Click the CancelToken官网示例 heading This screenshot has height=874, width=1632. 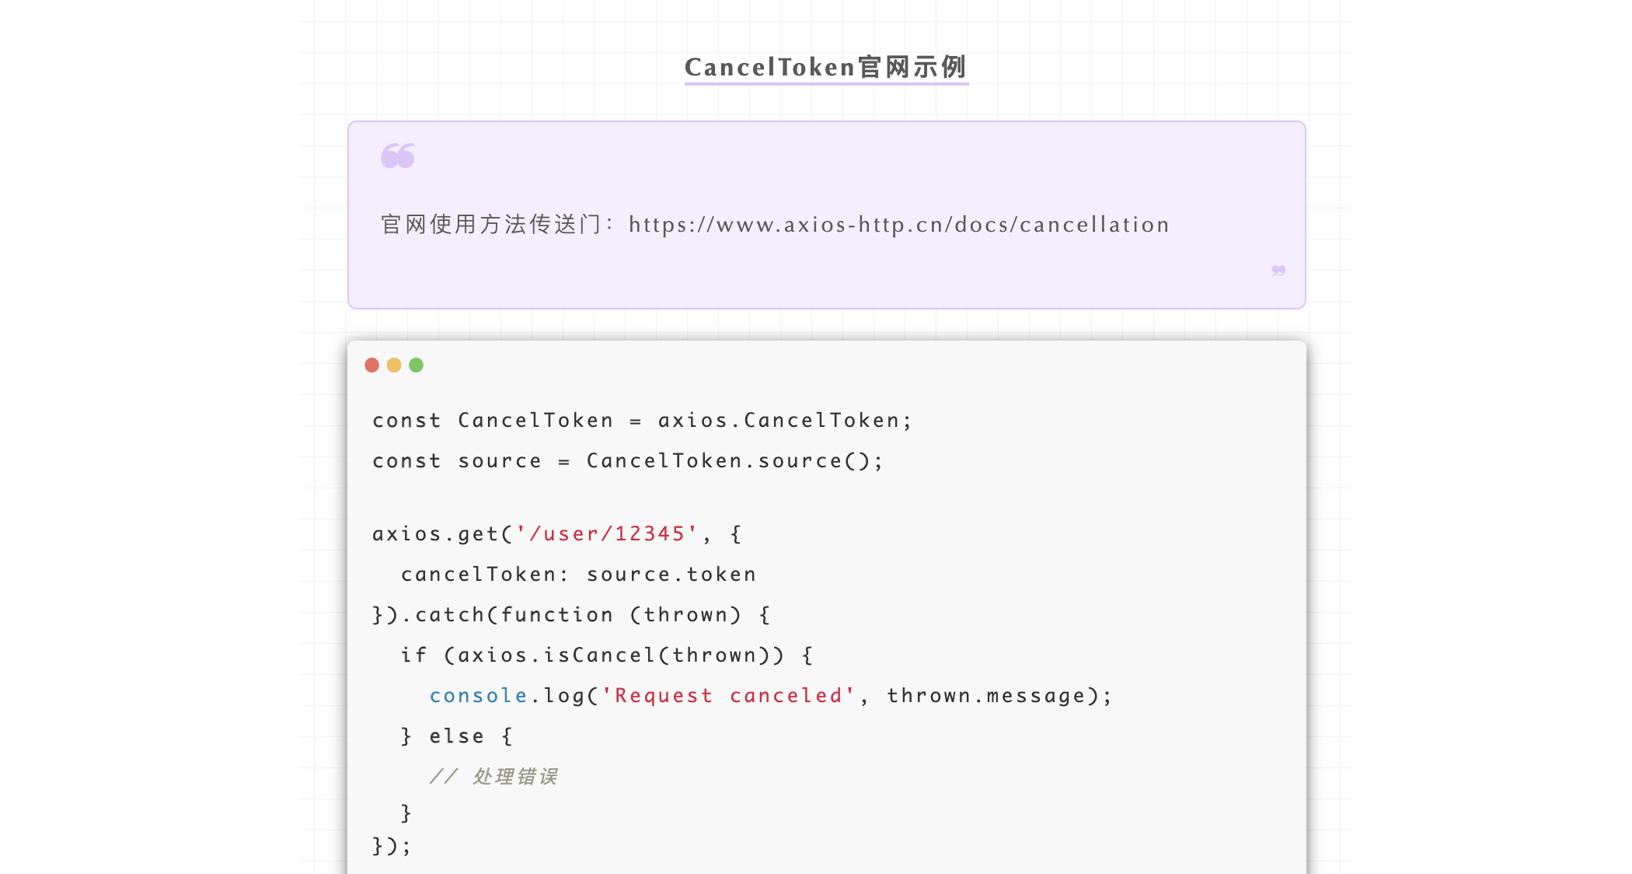point(826,68)
